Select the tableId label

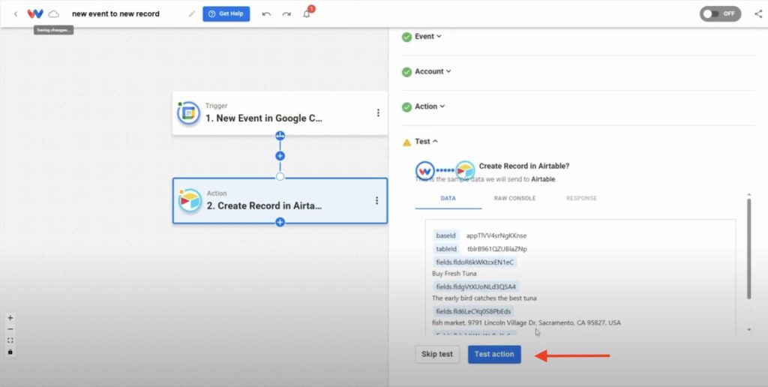[446, 249]
